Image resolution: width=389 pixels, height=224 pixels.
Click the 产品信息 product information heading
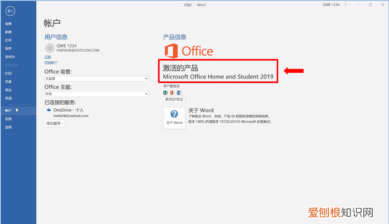[x=174, y=37]
